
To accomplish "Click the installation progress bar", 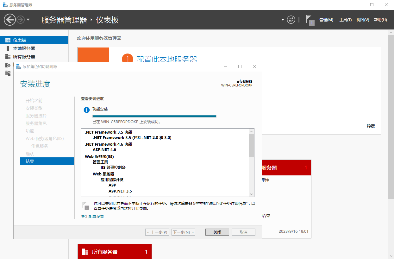I will 154,116.
